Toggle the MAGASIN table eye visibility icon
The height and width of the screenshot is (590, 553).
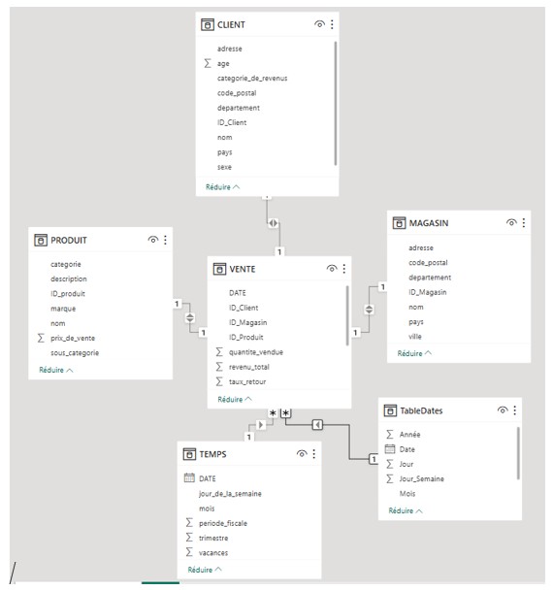(x=511, y=223)
